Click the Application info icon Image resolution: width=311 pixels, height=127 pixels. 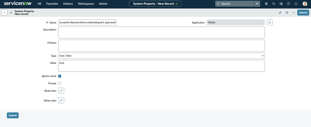[x=269, y=22]
